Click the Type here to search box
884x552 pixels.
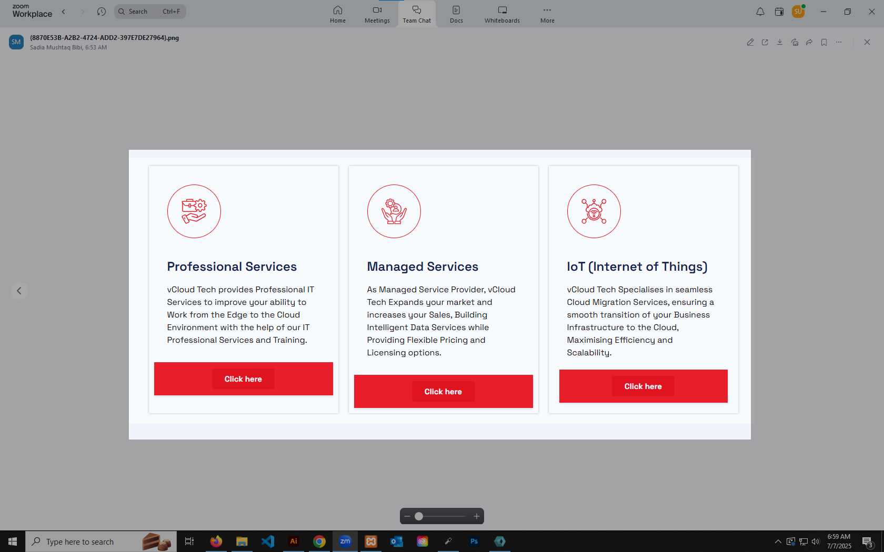[101, 541]
